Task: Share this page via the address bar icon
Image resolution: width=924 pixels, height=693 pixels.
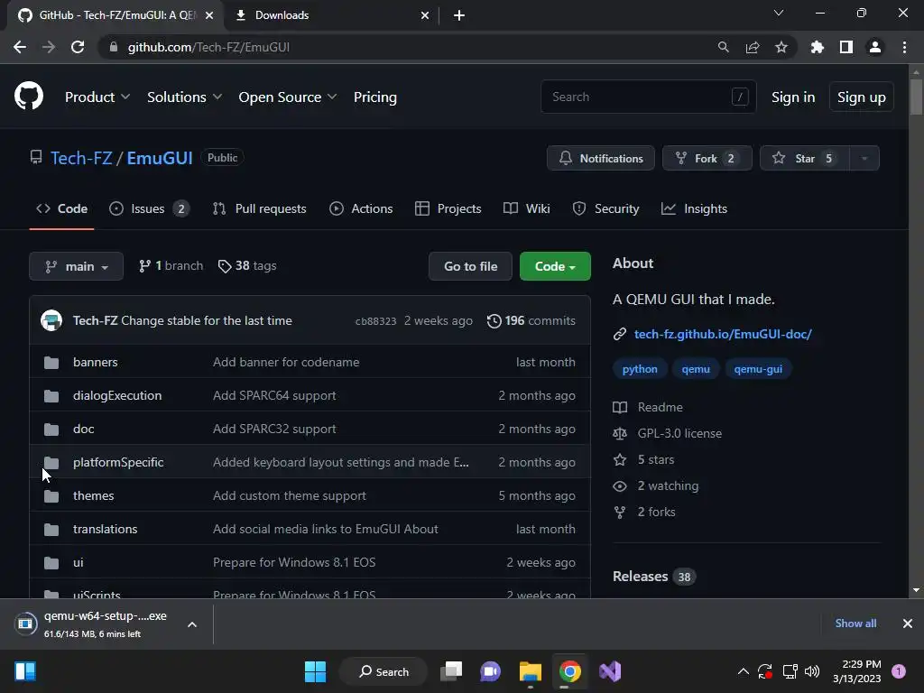Action: coord(753,47)
